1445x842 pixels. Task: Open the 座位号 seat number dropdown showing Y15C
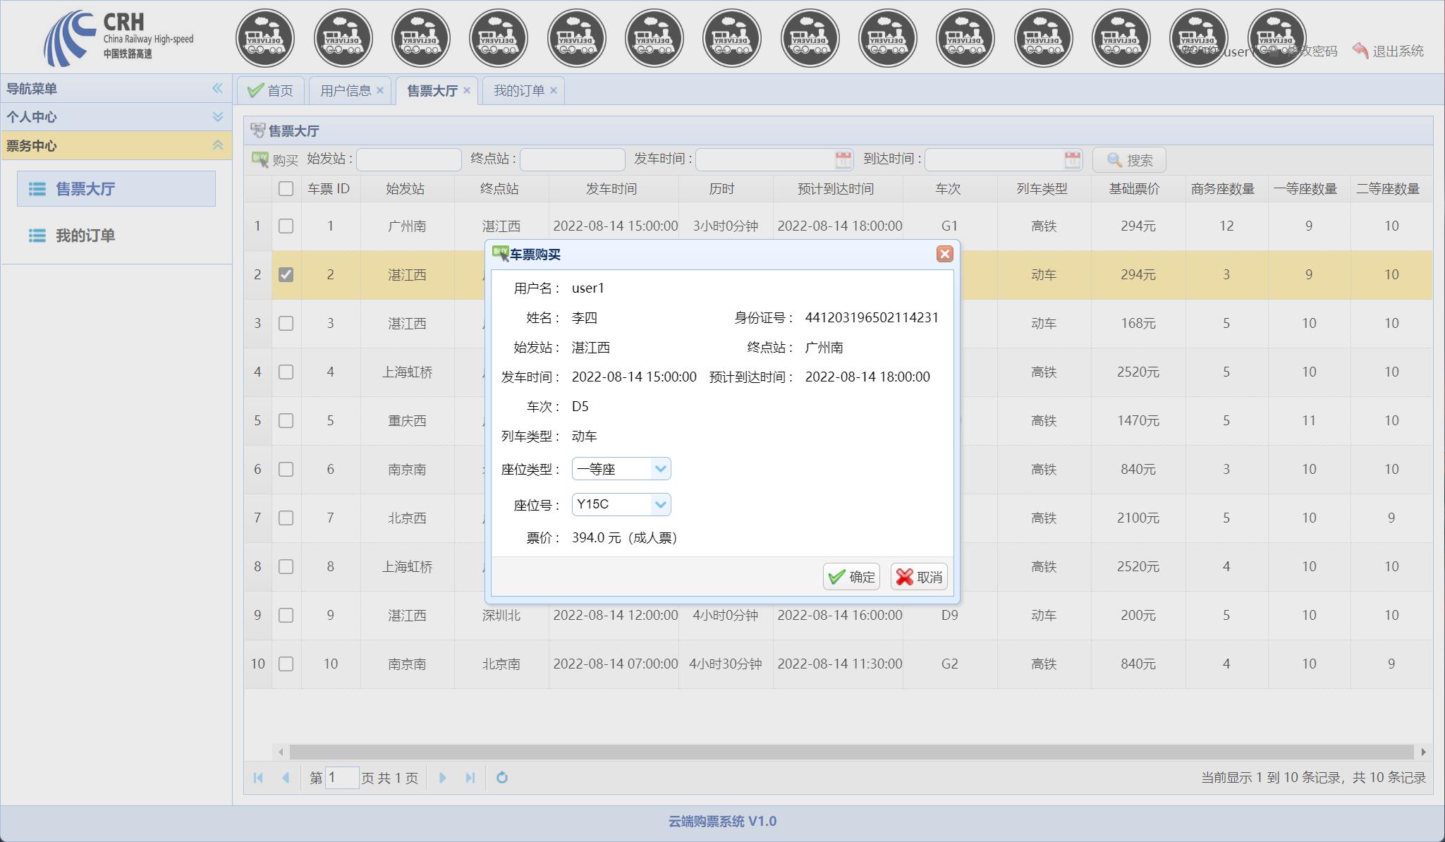pyautogui.click(x=660, y=504)
